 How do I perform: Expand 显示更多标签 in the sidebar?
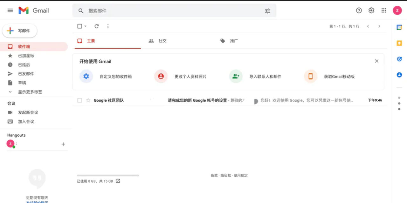click(30, 92)
